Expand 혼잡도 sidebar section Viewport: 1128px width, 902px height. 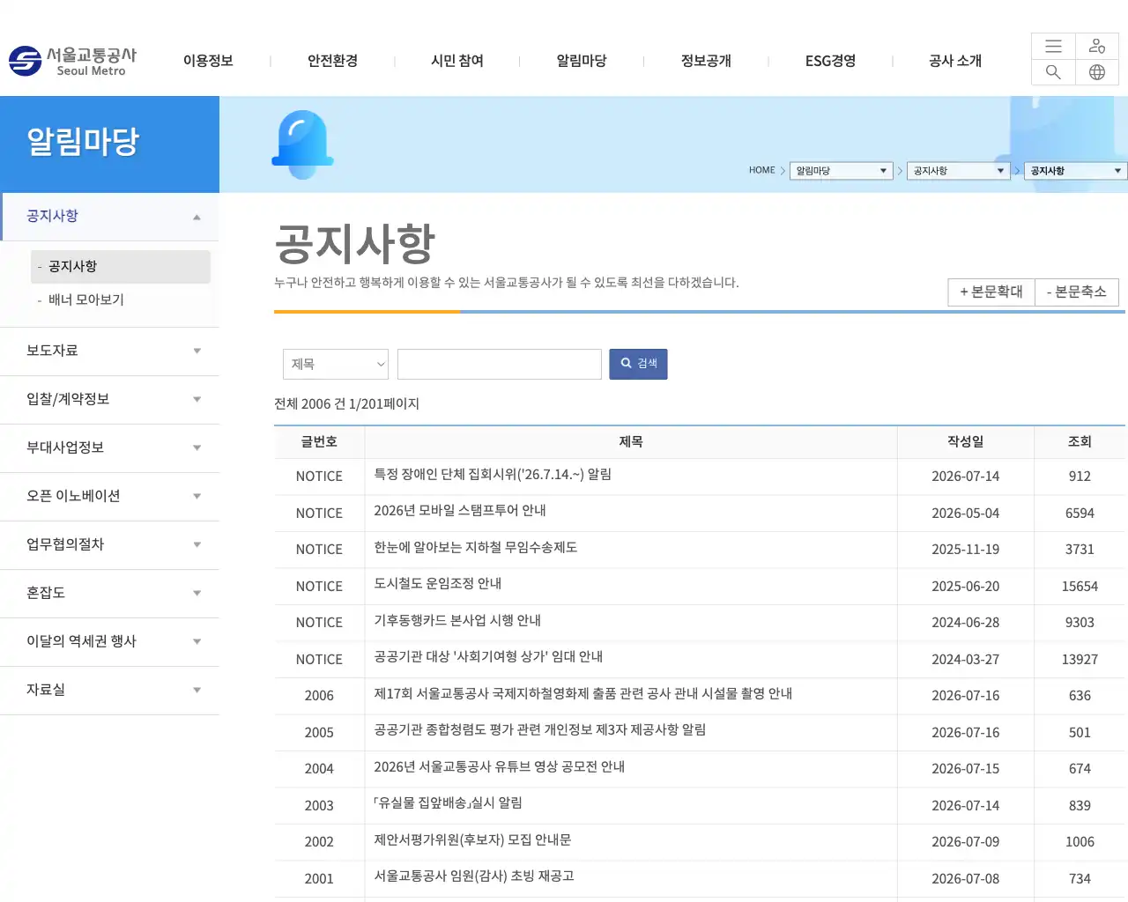(109, 593)
